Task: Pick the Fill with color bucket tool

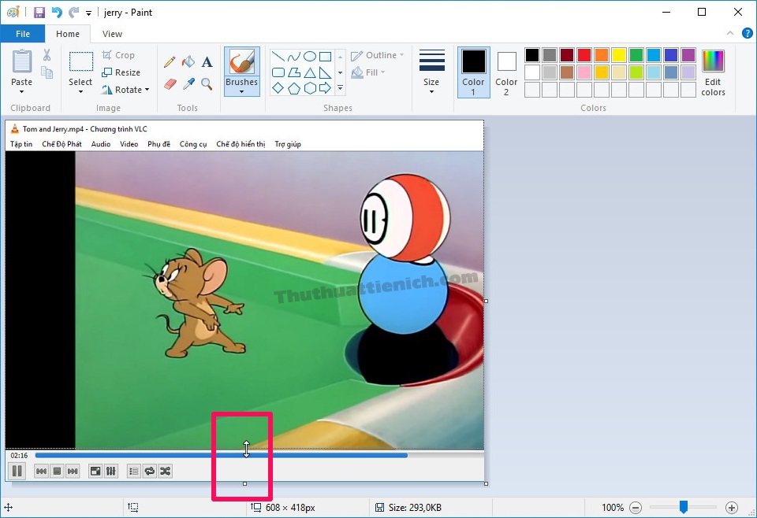Action: click(188, 61)
